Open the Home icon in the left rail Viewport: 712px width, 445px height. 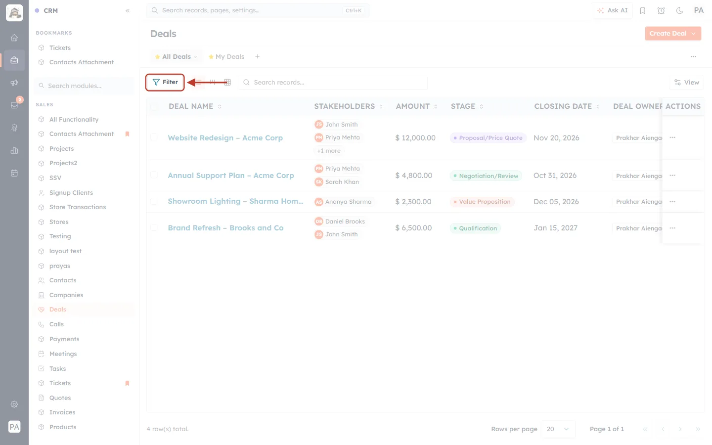(14, 38)
